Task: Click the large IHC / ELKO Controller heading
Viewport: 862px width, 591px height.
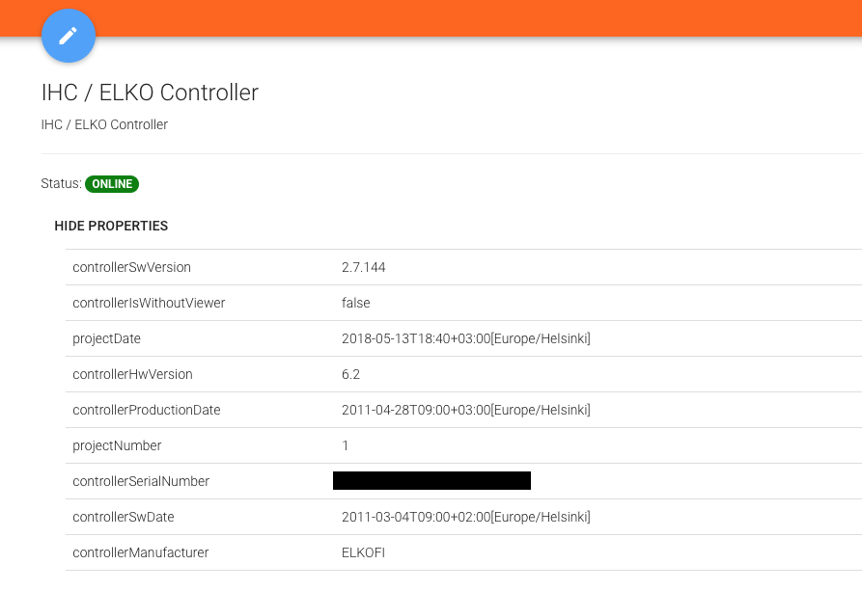Action: point(150,93)
